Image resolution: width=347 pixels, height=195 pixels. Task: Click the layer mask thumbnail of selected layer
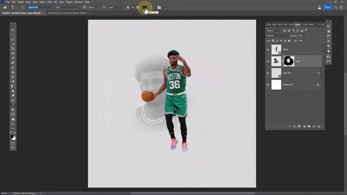pyautogui.click(x=288, y=61)
